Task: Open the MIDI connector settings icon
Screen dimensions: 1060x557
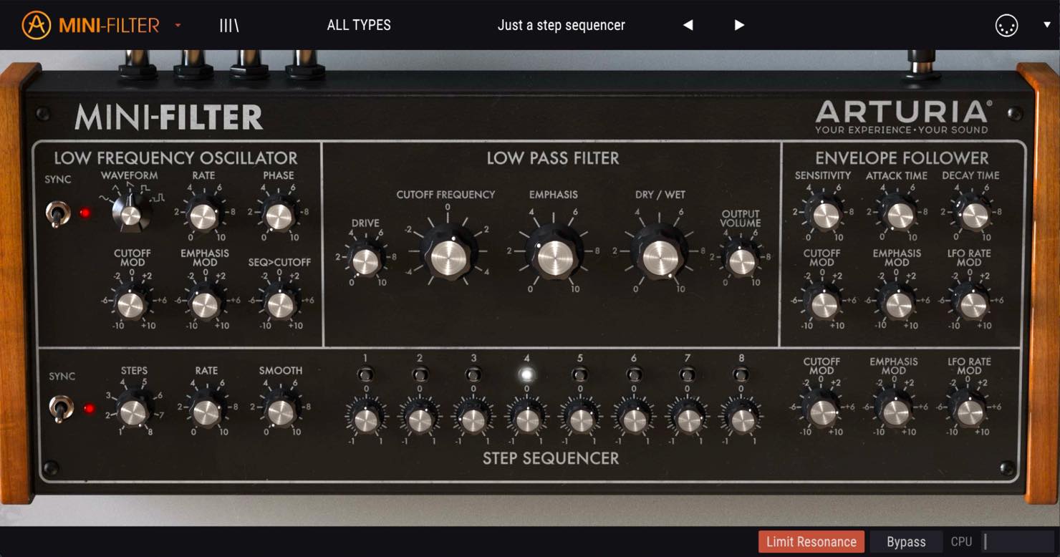Action: click(x=1006, y=26)
